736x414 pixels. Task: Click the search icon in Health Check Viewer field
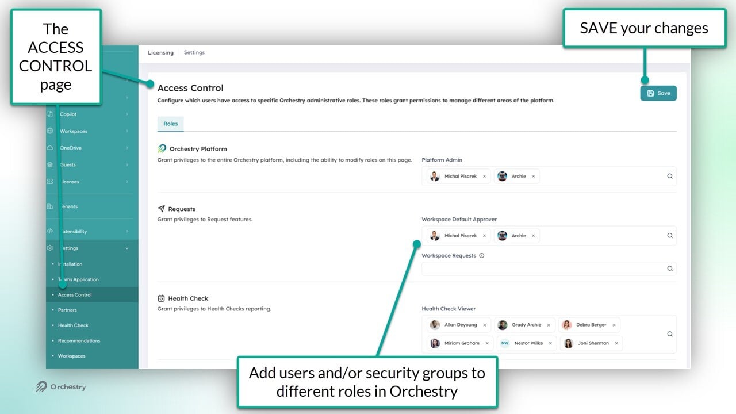[x=670, y=334]
